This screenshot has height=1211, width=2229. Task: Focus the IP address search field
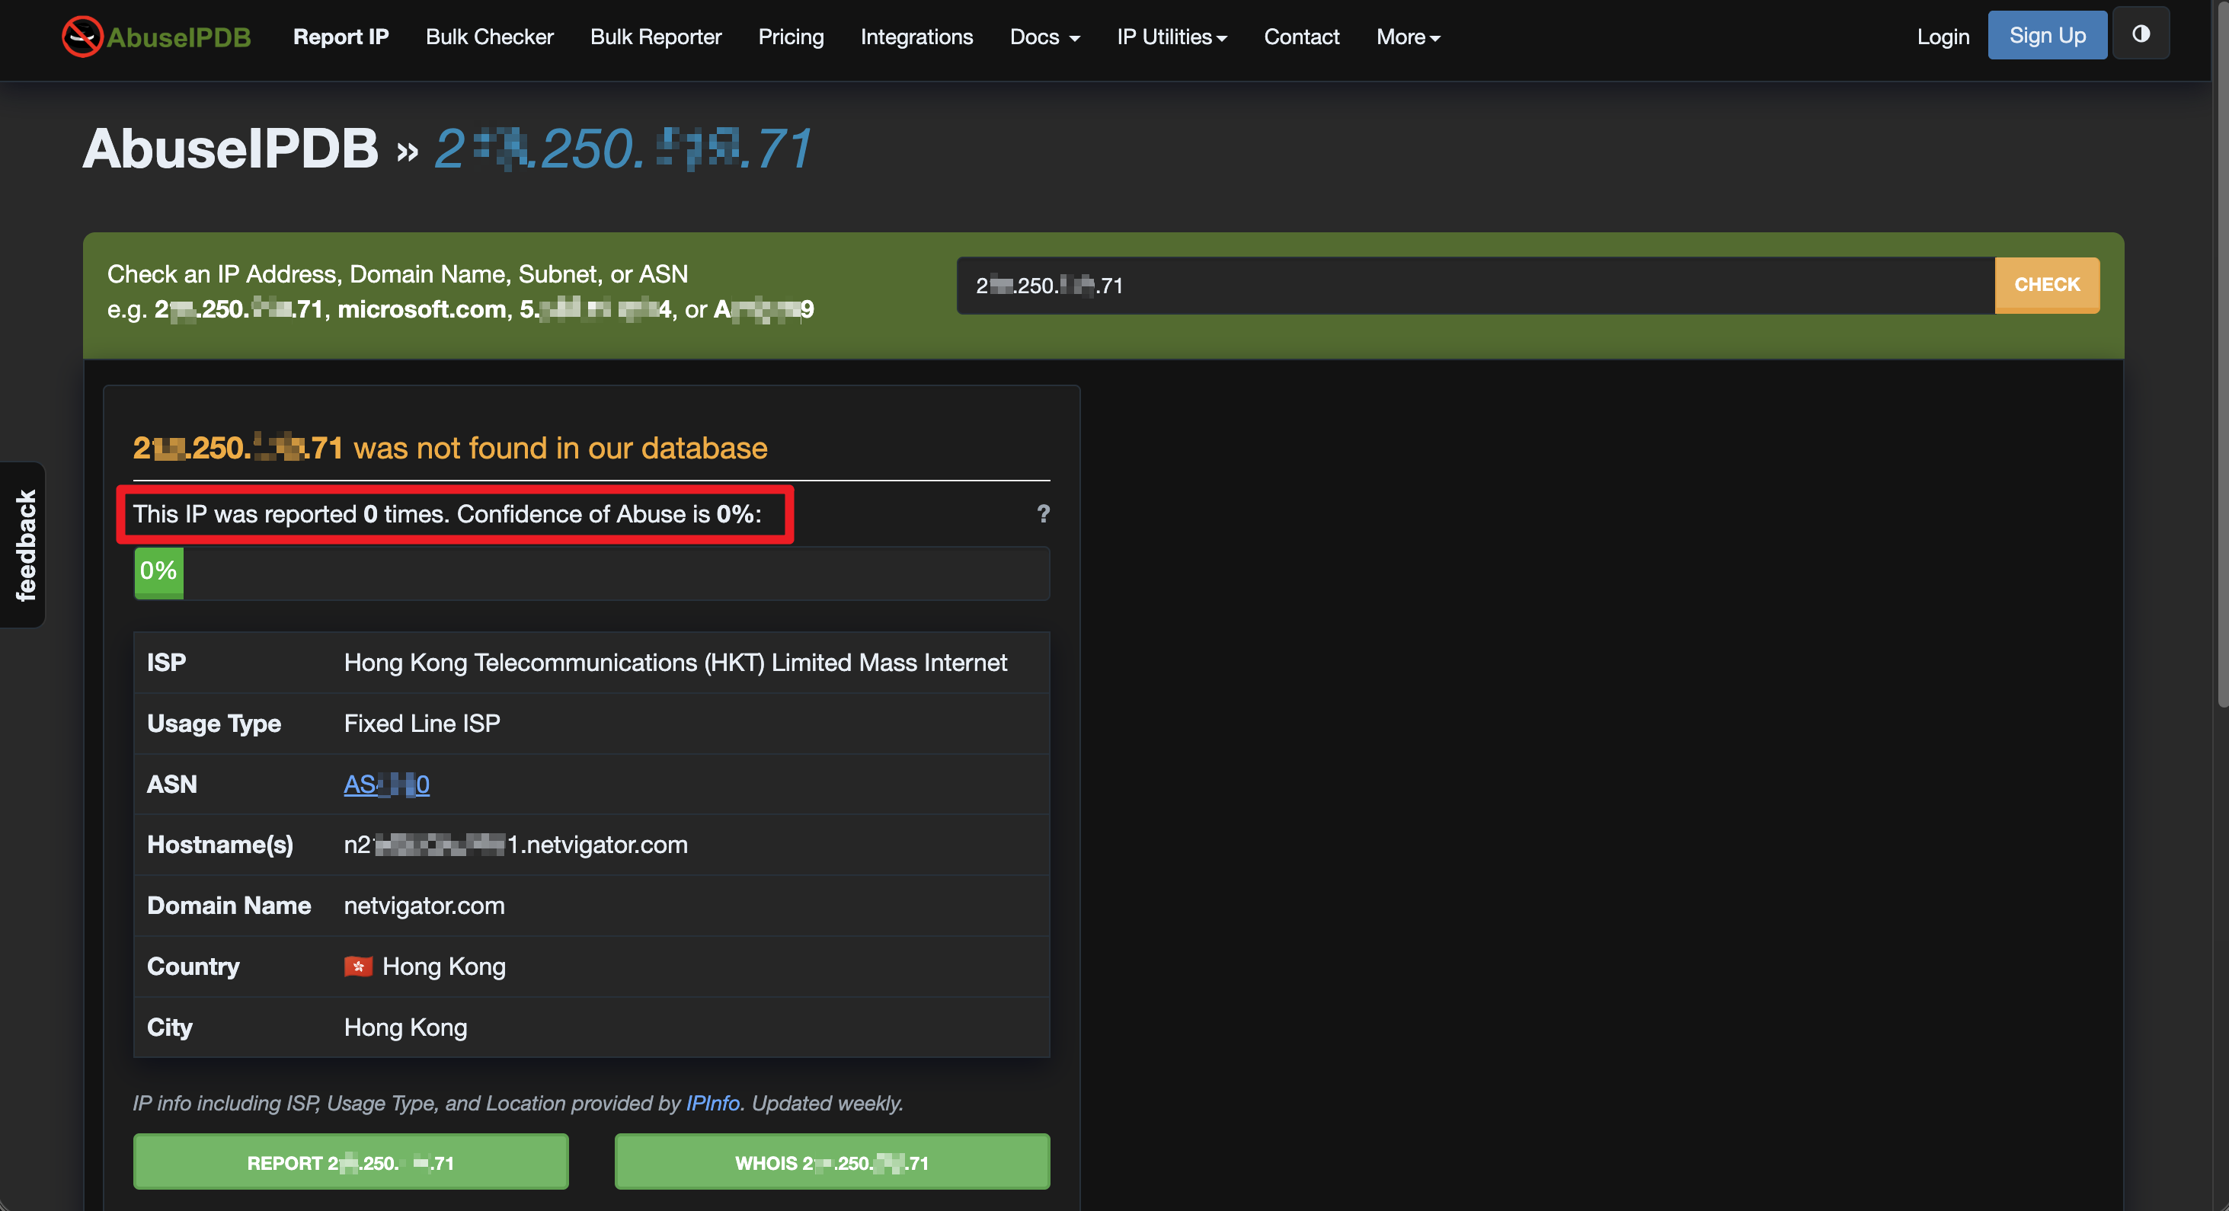coord(1476,286)
